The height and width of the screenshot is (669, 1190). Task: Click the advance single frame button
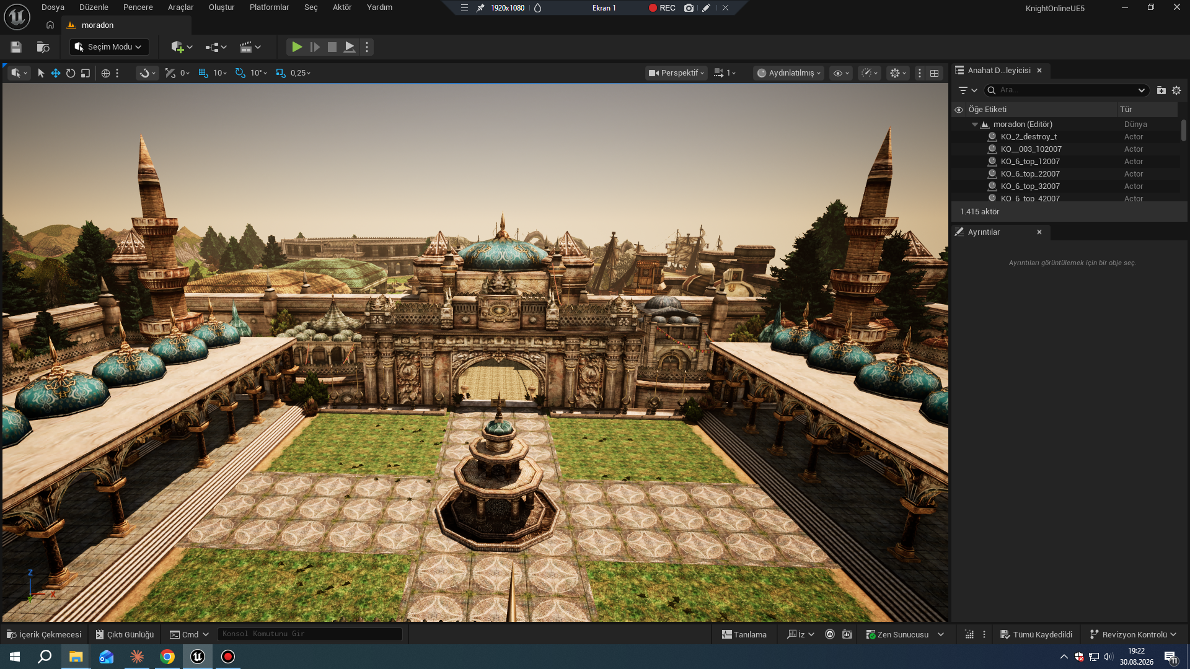pyautogui.click(x=315, y=47)
